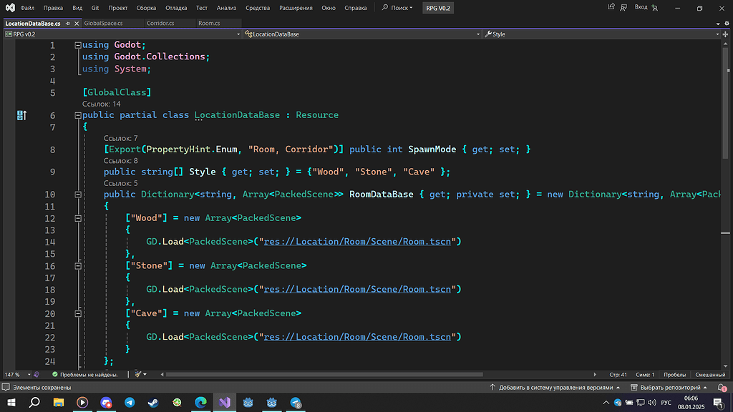Image resolution: width=733 pixels, height=412 pixels.
Task: Collapse the Wood array code fold on line 12
Action: (x=78, y=217)
